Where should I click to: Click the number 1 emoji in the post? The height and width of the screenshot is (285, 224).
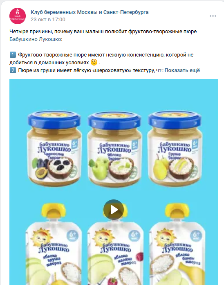(x=13, y=55)
